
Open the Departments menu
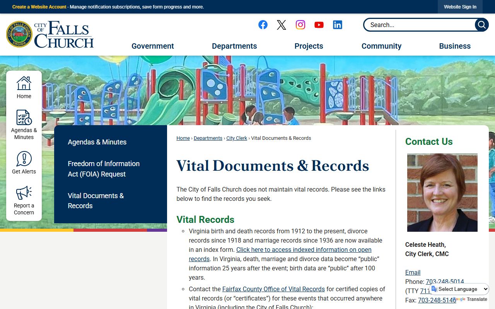[x=234, y=46]
